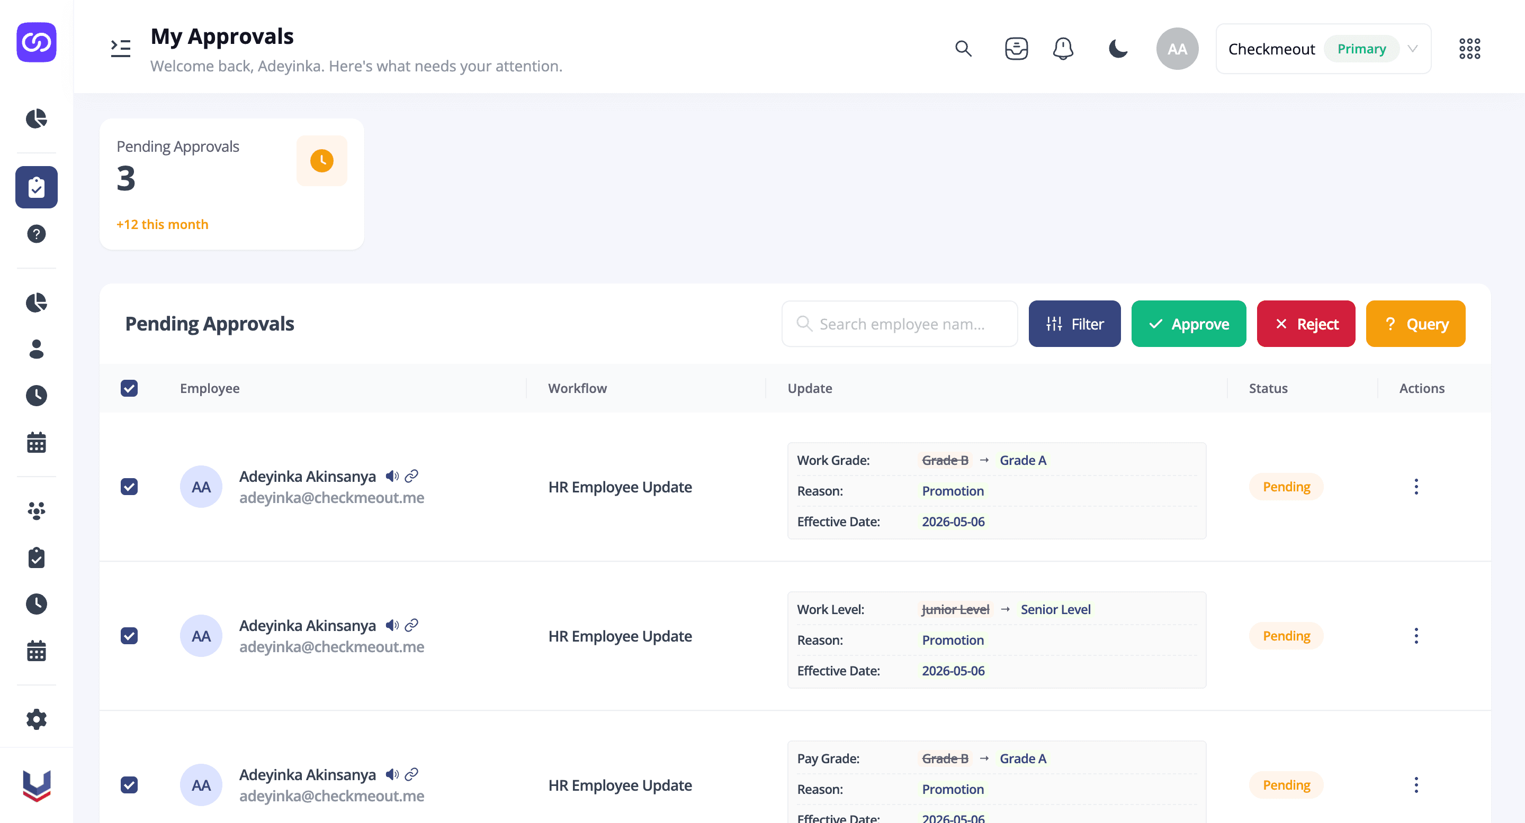Click the Employee column header
The width and height of the screenshot is (1525, 823).
tap(210, 388)
